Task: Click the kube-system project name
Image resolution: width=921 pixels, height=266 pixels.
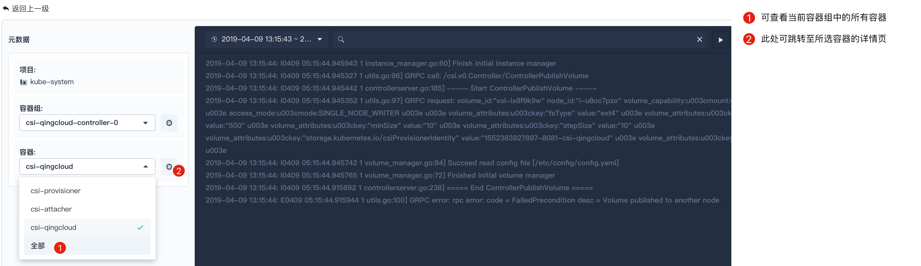Action: [52, 82]
